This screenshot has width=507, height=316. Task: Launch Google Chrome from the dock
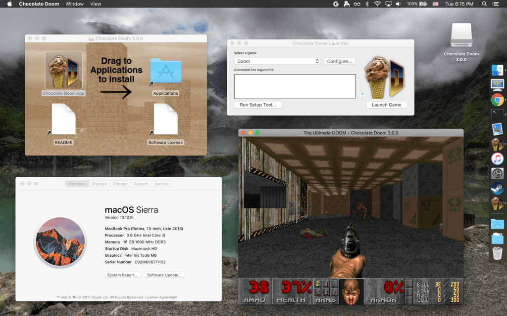click(497, 100)
